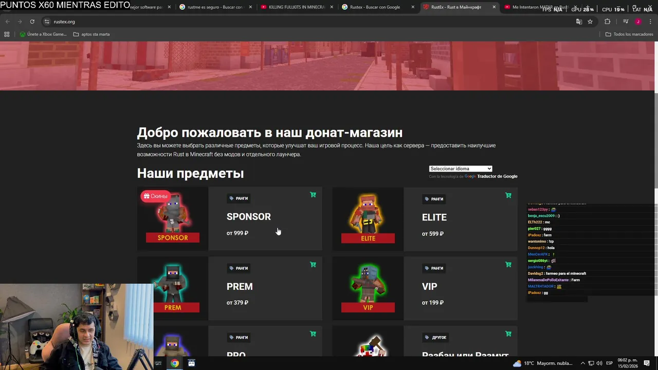658x370 pixels.
Task: Click the cart icon on the Разбан card
Action: click(508, 334)
